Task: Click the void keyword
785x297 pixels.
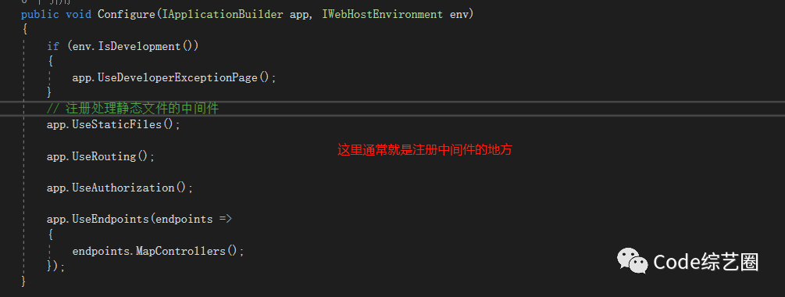Action: 79,14
